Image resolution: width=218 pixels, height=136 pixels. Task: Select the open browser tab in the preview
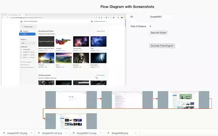[16, 15]
